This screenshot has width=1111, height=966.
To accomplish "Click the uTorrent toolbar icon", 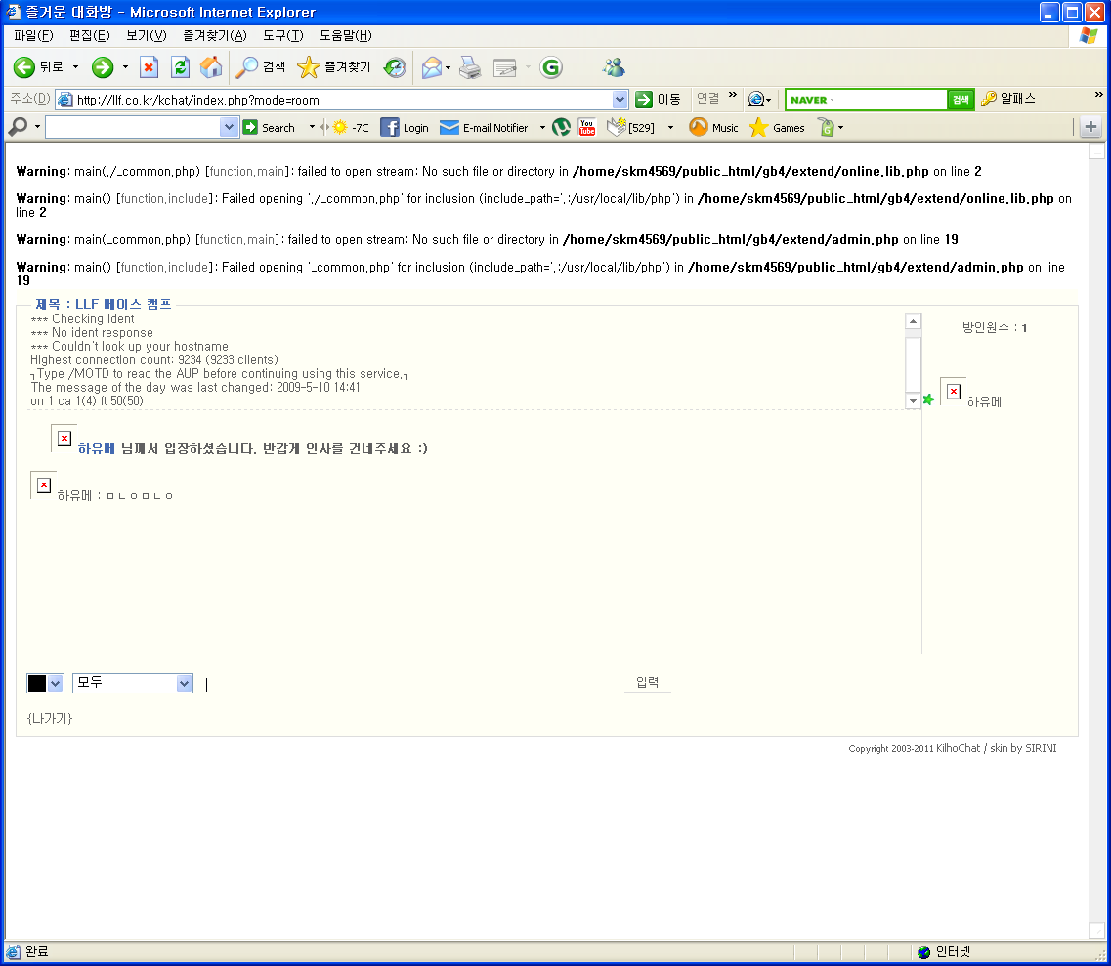I will pos(561,127).
